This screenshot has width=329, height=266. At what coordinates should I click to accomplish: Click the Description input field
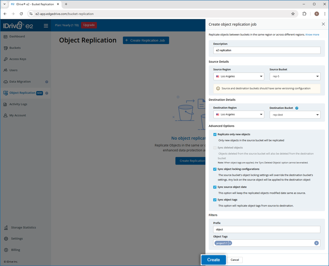point(267,50)
